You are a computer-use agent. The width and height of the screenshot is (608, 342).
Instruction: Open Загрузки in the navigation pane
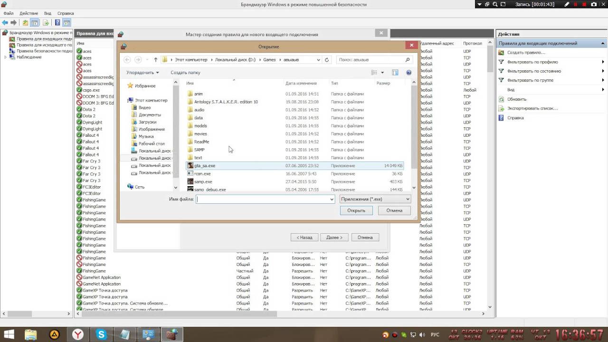point(147,122)
